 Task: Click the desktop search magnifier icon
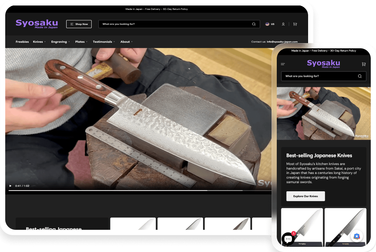coord(254,24)
